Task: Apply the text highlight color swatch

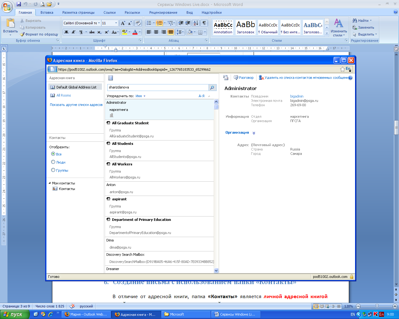Action: (124, 32)
